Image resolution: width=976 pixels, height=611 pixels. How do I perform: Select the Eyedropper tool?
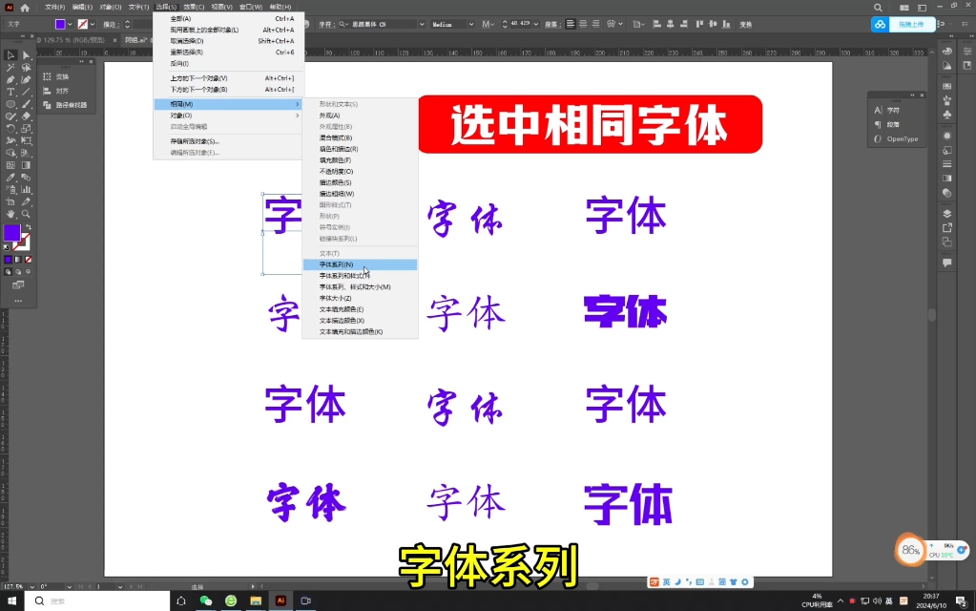click(10, 178)
